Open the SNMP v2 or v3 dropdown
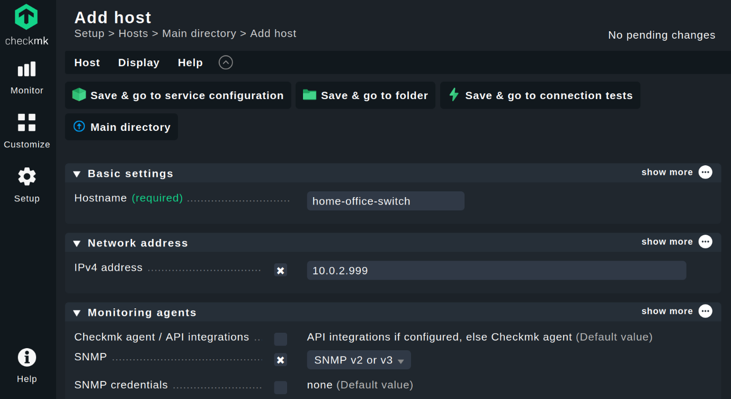731x399 pixels. [358, 359]
